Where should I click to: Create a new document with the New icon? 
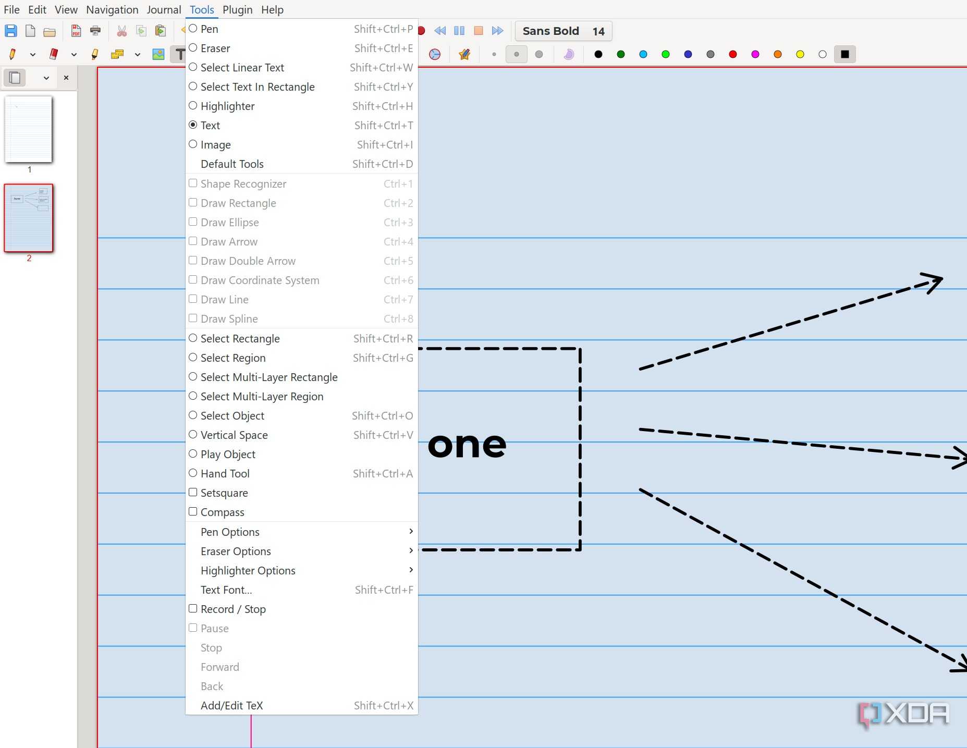pyautogui.click(x=30, y=31)
